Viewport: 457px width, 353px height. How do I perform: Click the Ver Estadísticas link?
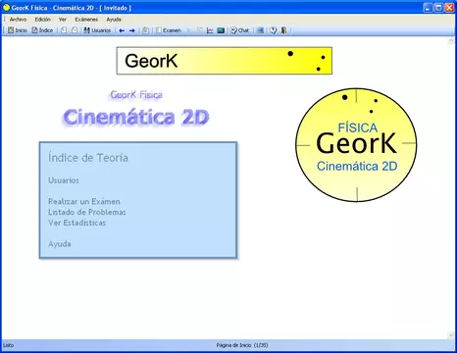click(x=76, y=223)
